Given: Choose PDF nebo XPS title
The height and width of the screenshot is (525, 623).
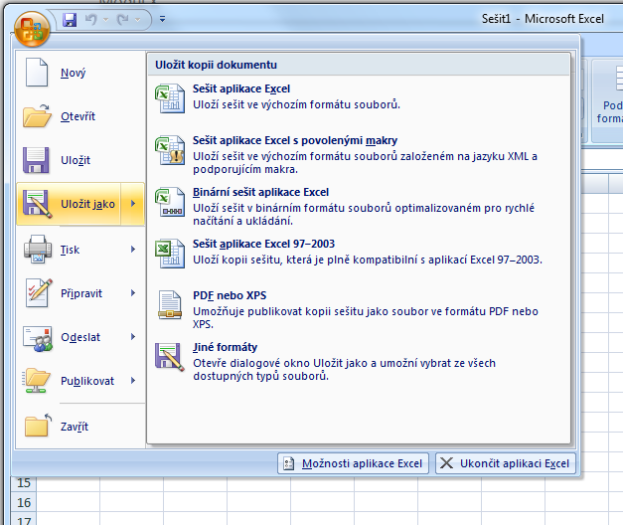Looking at the screenshot, I should click(x=230, y=295).
